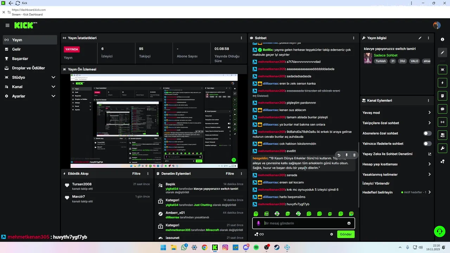Open Denetim Eylemleri three-dot menu

point(241,174)
